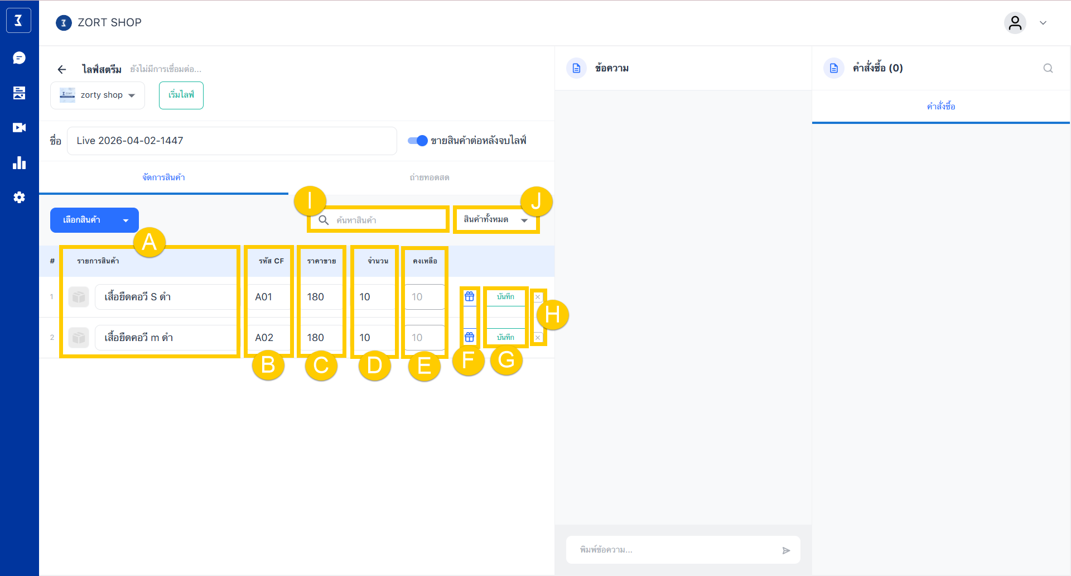Switch to the ถ่ายทอดสด tab
Viewport: 1071px width, 576px height.
(429, 177)
